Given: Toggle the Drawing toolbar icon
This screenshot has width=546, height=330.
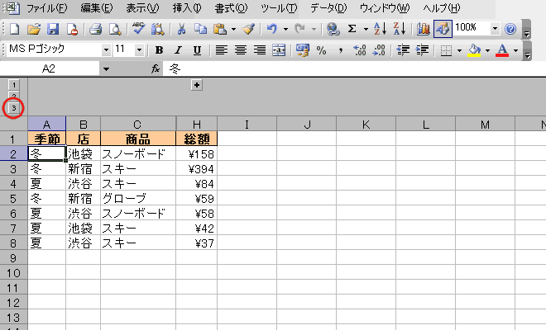Looking at the screenshot, I should [x=443, y=29].
